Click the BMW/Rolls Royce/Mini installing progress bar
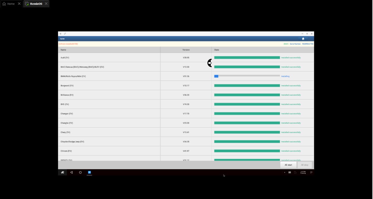 (x=247, y=76)
